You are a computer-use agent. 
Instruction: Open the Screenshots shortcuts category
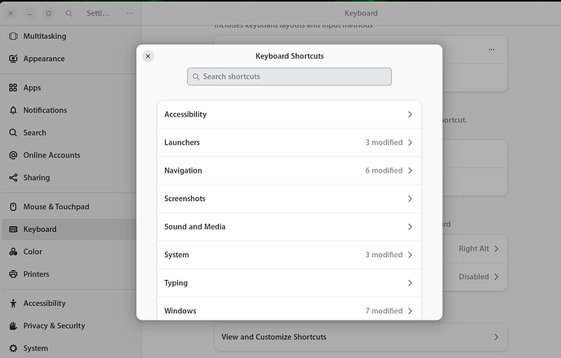[x=289, y=199]
